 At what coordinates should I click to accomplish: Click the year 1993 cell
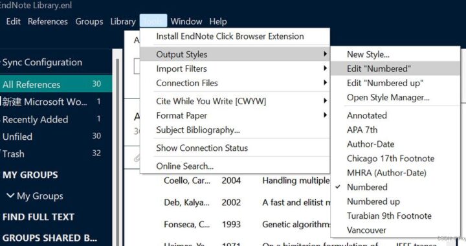231,224
